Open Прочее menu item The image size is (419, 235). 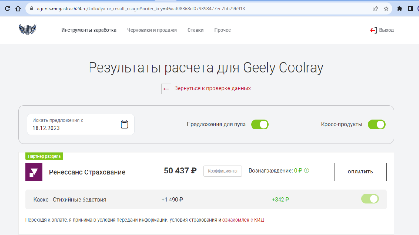tap(222, 30)
